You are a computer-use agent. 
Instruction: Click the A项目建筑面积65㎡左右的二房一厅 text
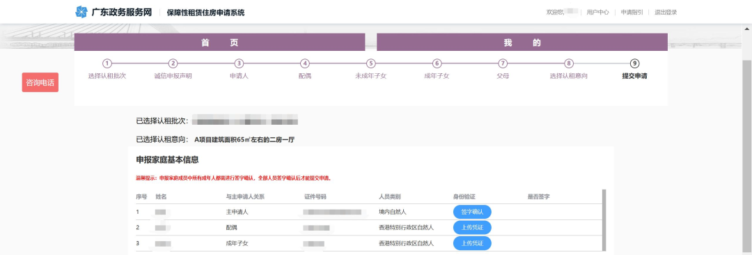(244, 140)
